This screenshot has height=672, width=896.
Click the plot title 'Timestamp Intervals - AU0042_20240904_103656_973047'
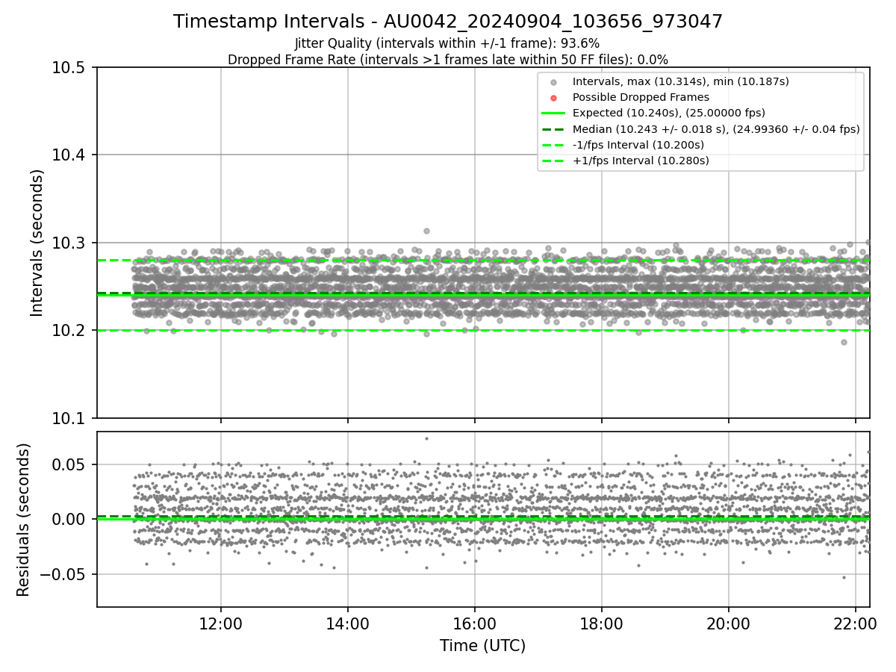click(448, 22)
